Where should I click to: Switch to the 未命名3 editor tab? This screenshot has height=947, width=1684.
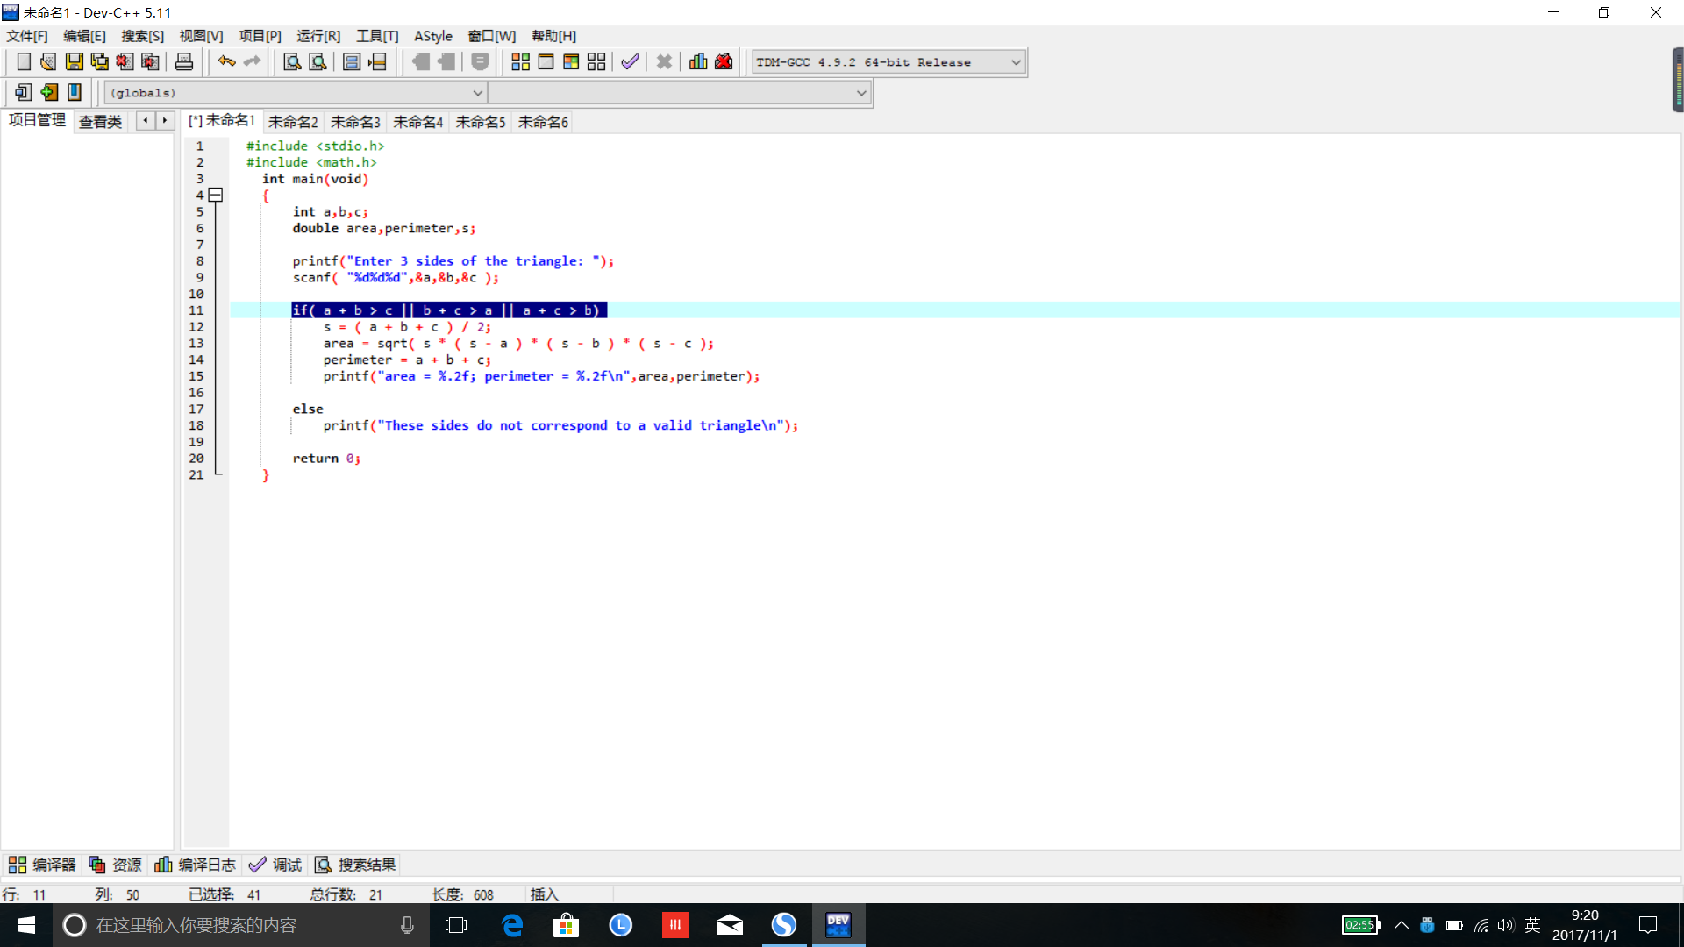click(x=355, y=122)
